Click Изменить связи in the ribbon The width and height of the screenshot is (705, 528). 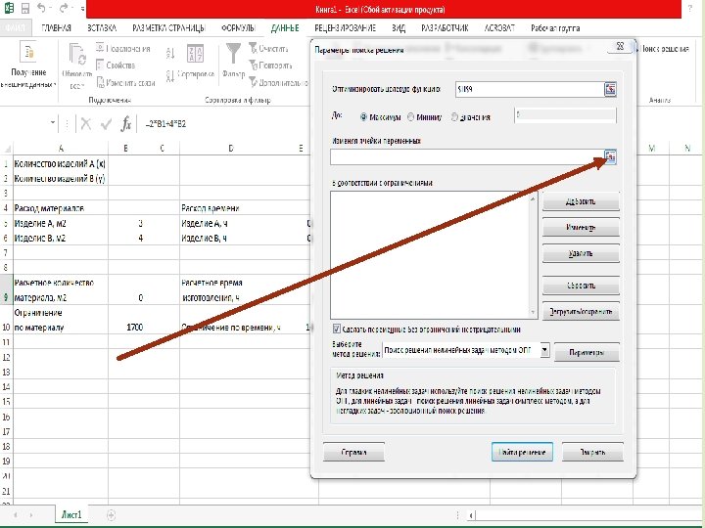125,82
